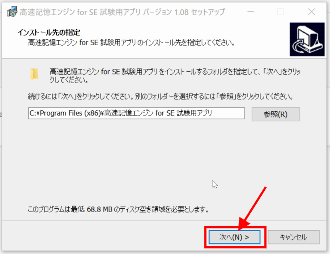
Task: Minimize the setup window
Action: (250, 12)
